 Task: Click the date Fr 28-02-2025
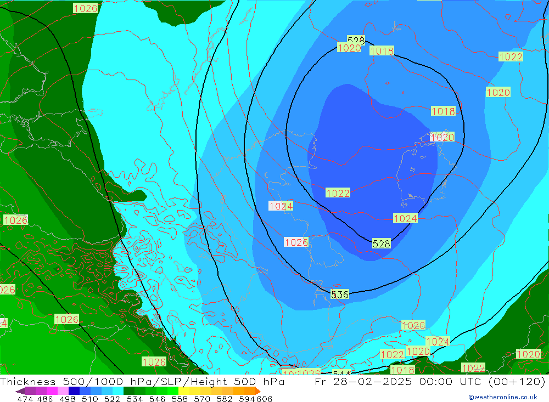click(x=363, y=381)
